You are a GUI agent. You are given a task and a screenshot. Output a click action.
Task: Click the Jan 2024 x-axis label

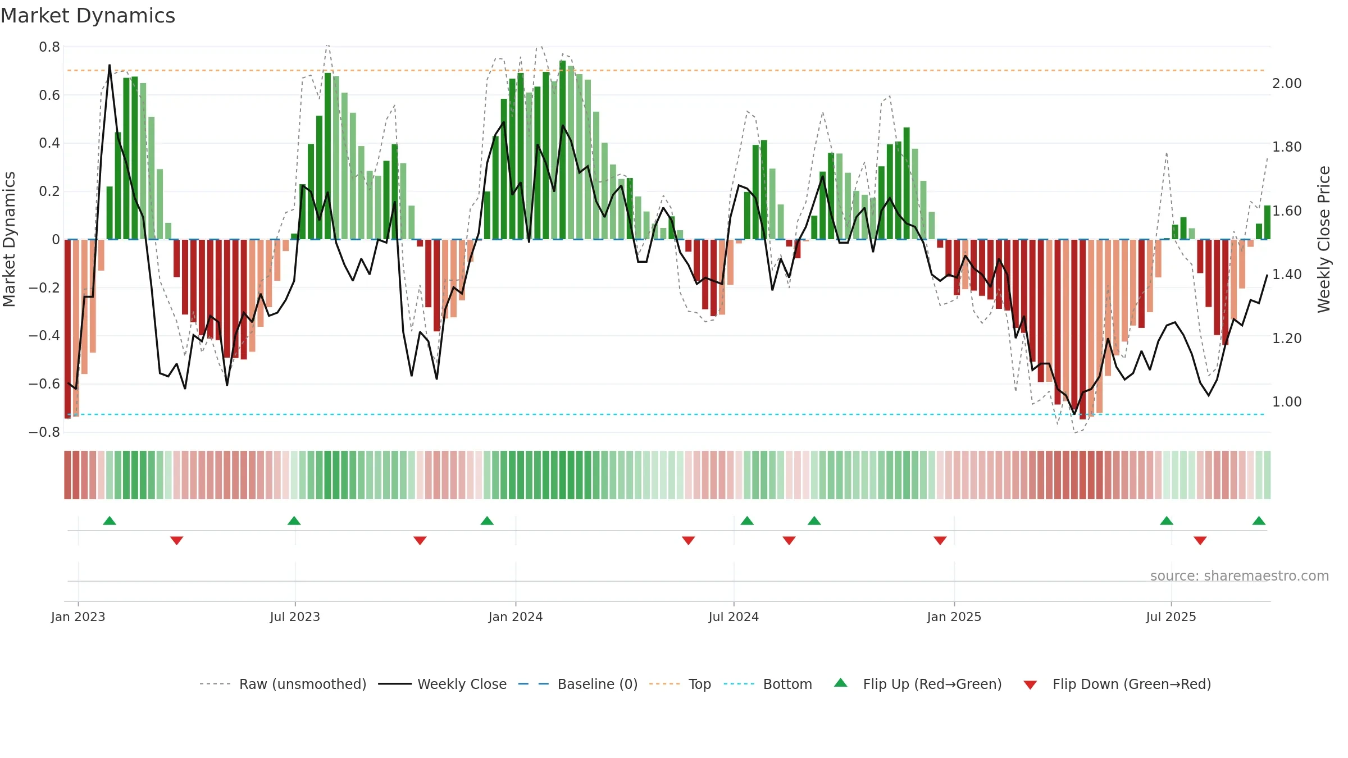(x=516, y=617)
